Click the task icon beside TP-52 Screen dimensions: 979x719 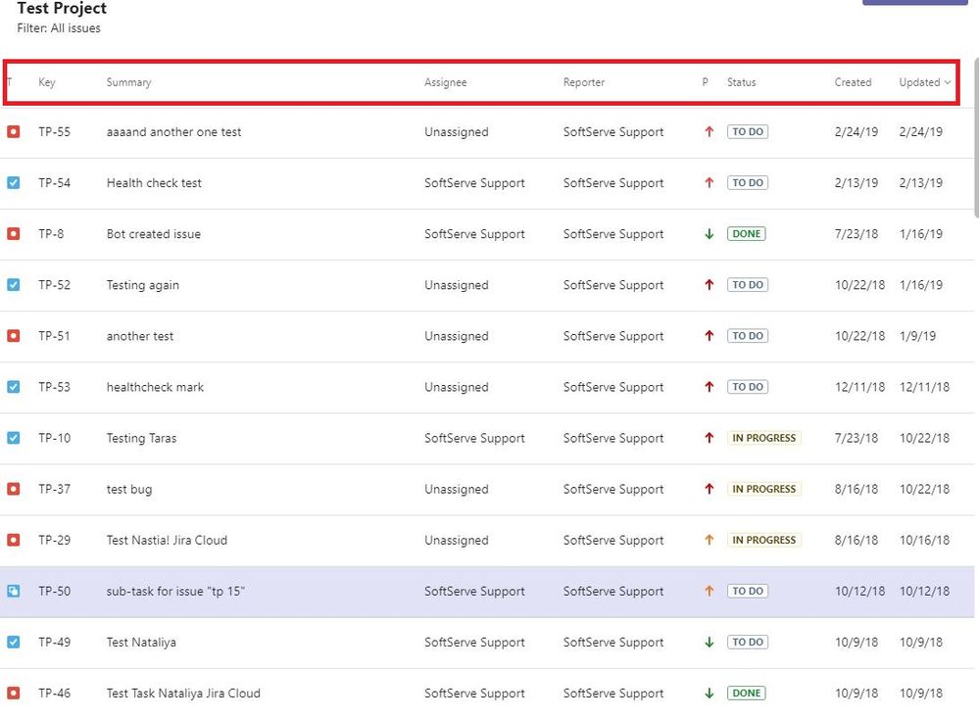[13, 285]
